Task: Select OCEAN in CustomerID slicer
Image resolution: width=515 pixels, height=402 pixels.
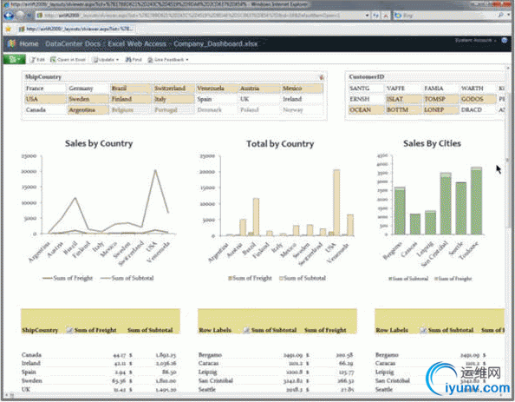Action: (366, 110)
